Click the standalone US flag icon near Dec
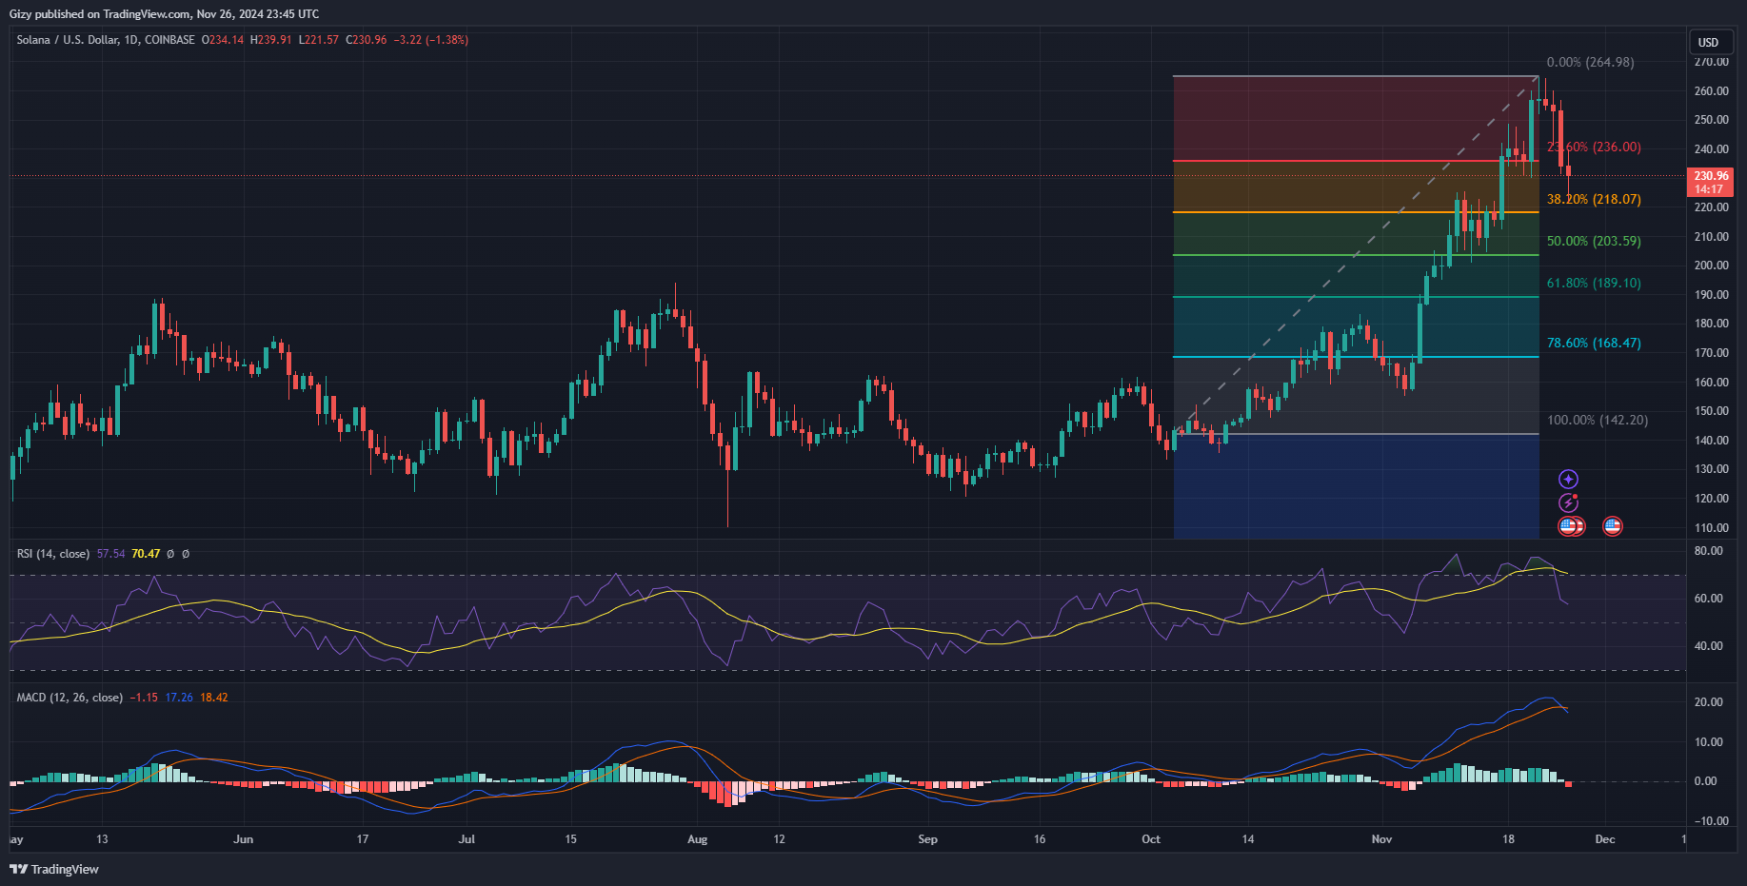The image size is (1747, 886). (x=1613, y=526)
